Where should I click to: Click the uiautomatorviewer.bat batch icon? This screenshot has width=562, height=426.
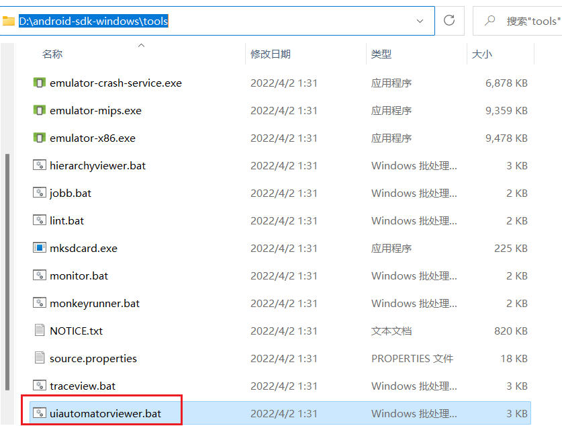click(40, 413)
